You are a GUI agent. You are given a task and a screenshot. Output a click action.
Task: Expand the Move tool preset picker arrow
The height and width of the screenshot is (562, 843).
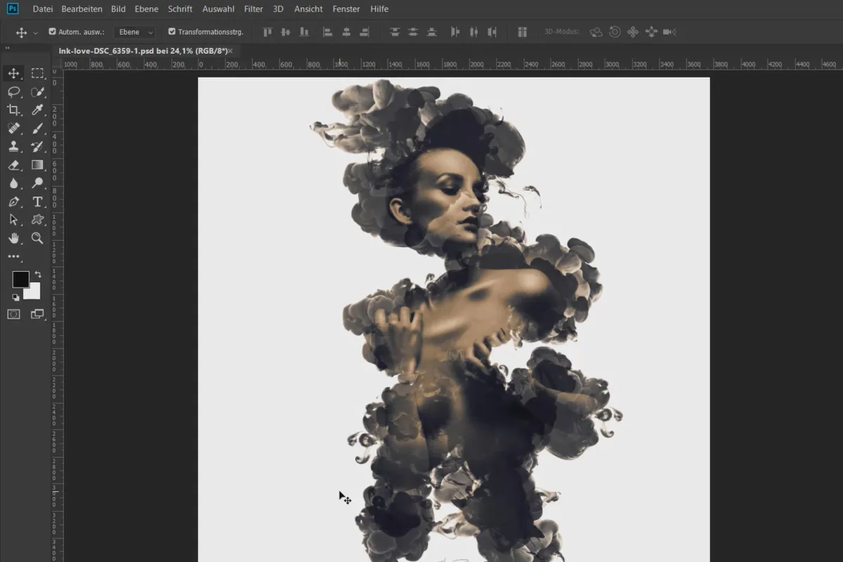(x=36, y=33)
